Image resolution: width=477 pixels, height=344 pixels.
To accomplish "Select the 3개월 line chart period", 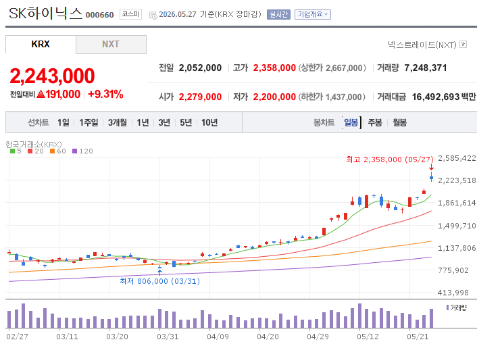I will pyautogui.click(x=117, y=122).
